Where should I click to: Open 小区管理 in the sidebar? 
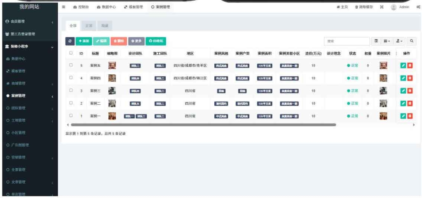coord(30,133)
